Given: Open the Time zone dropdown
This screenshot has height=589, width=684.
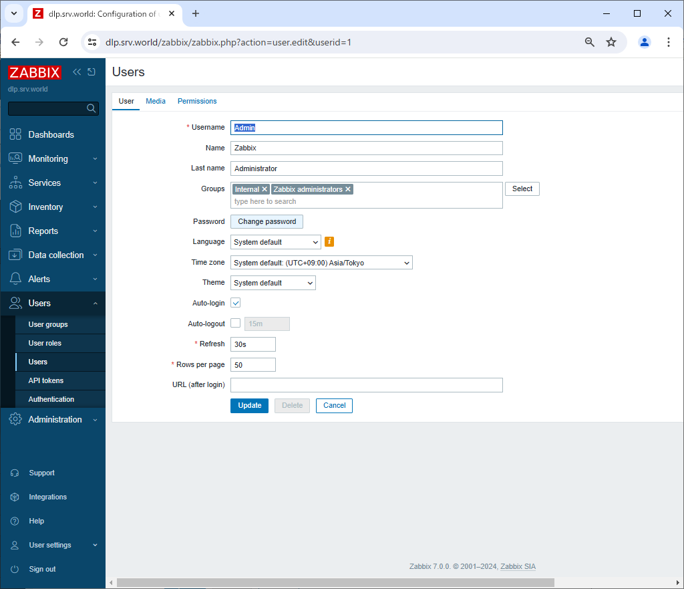Looking at the screenshot, I should pos(321,263).
